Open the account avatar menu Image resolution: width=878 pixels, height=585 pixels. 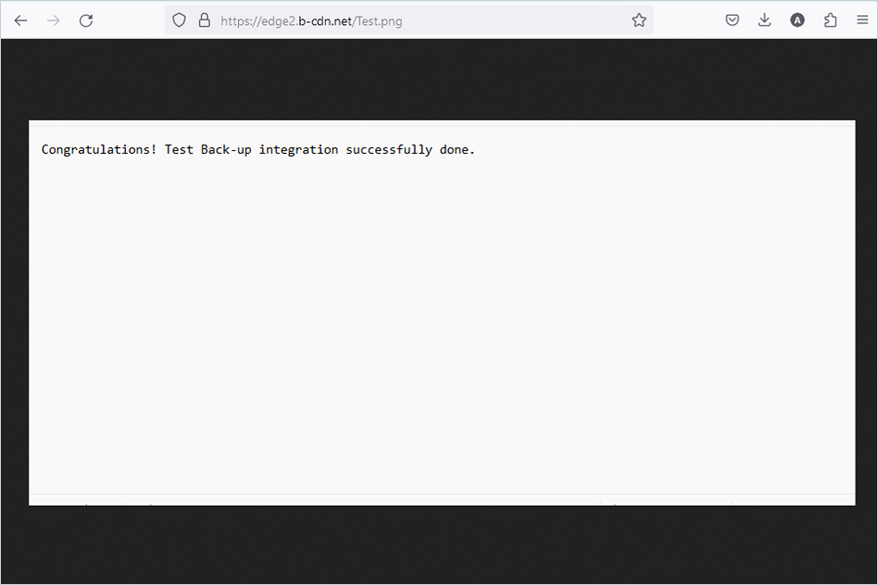(x=797, y=20)
